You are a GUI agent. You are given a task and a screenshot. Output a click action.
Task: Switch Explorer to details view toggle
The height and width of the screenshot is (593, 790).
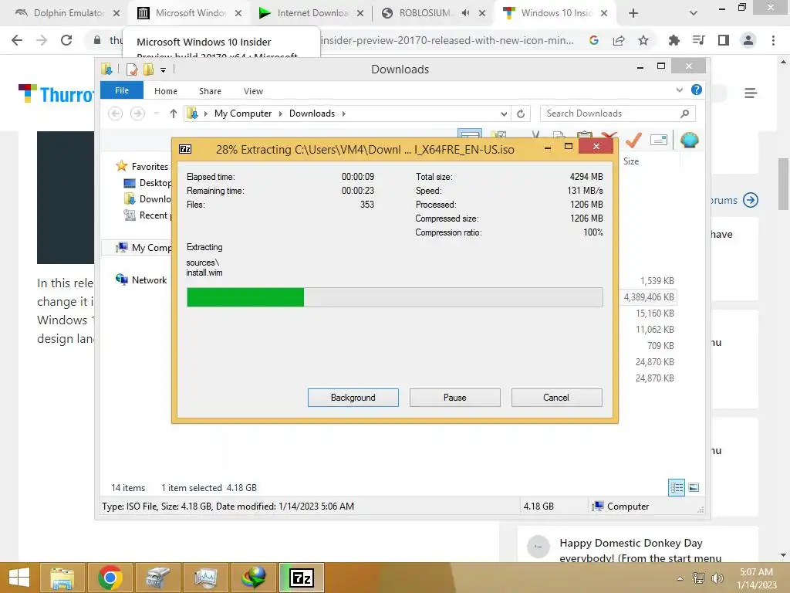click(677, 487)
